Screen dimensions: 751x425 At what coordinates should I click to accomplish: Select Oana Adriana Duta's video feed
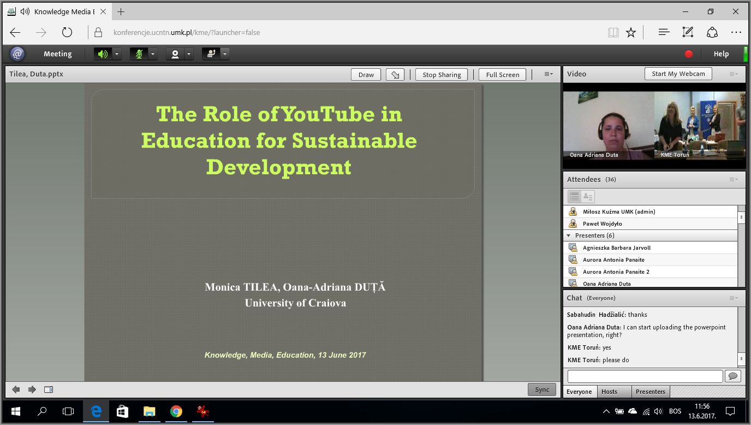609,126
